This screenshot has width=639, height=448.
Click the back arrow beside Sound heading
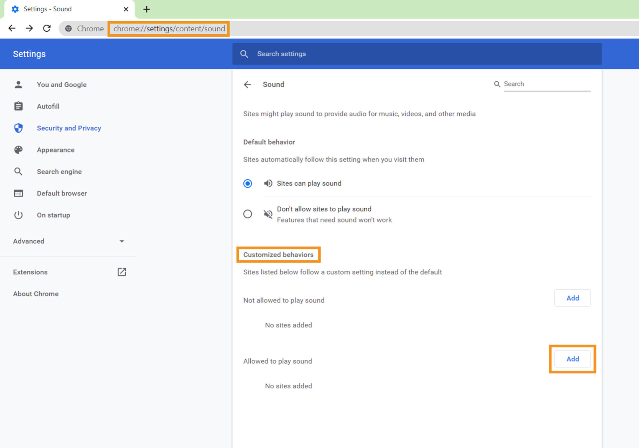[248, 84]
